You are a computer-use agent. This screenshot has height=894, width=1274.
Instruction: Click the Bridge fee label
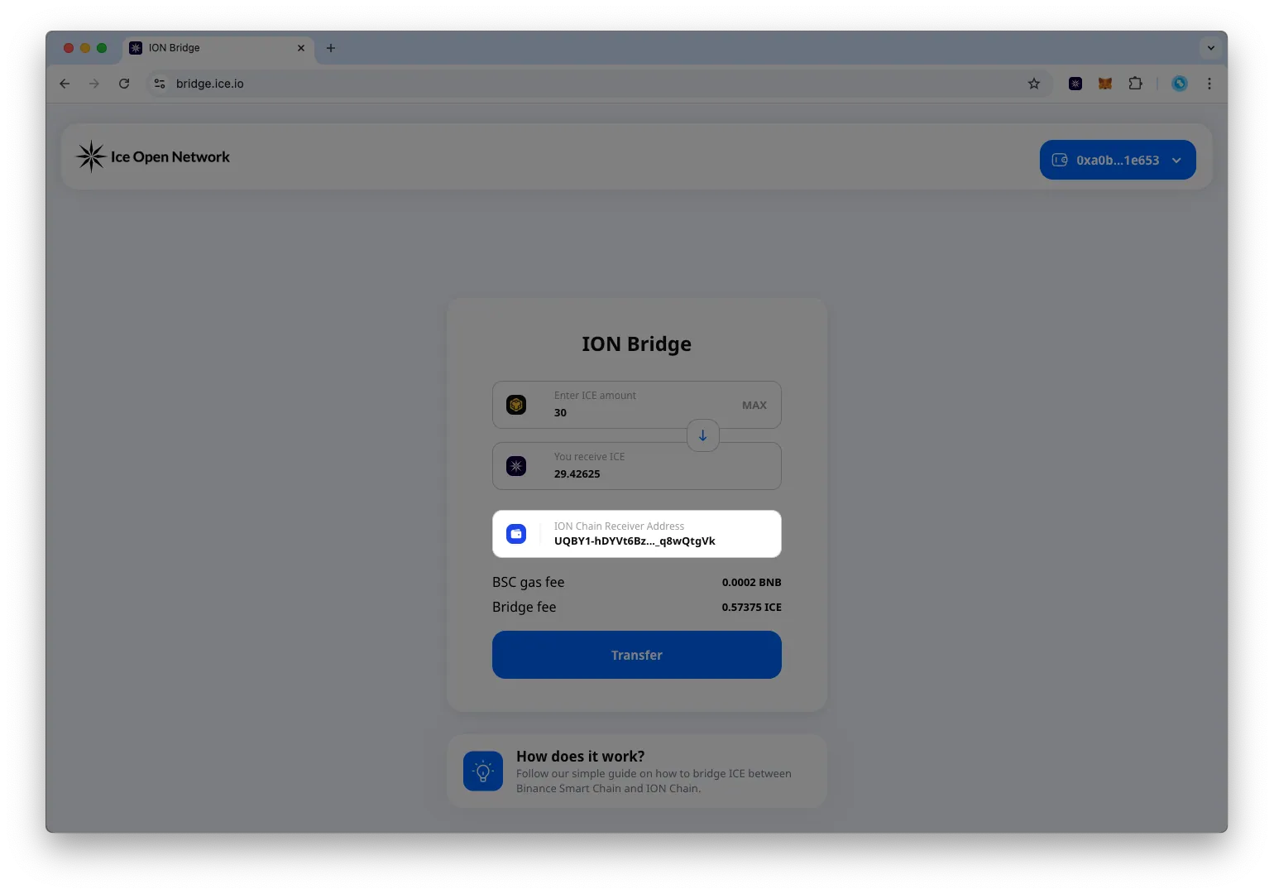point(524,608)
